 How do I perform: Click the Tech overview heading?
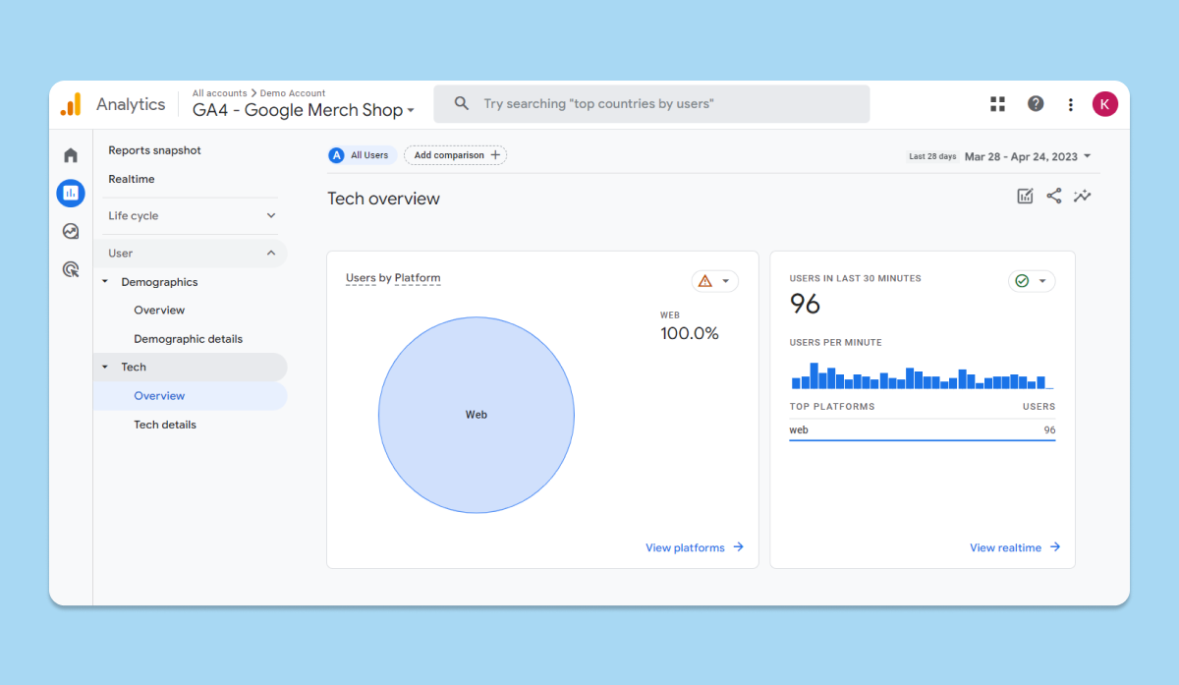pos(383,199)
